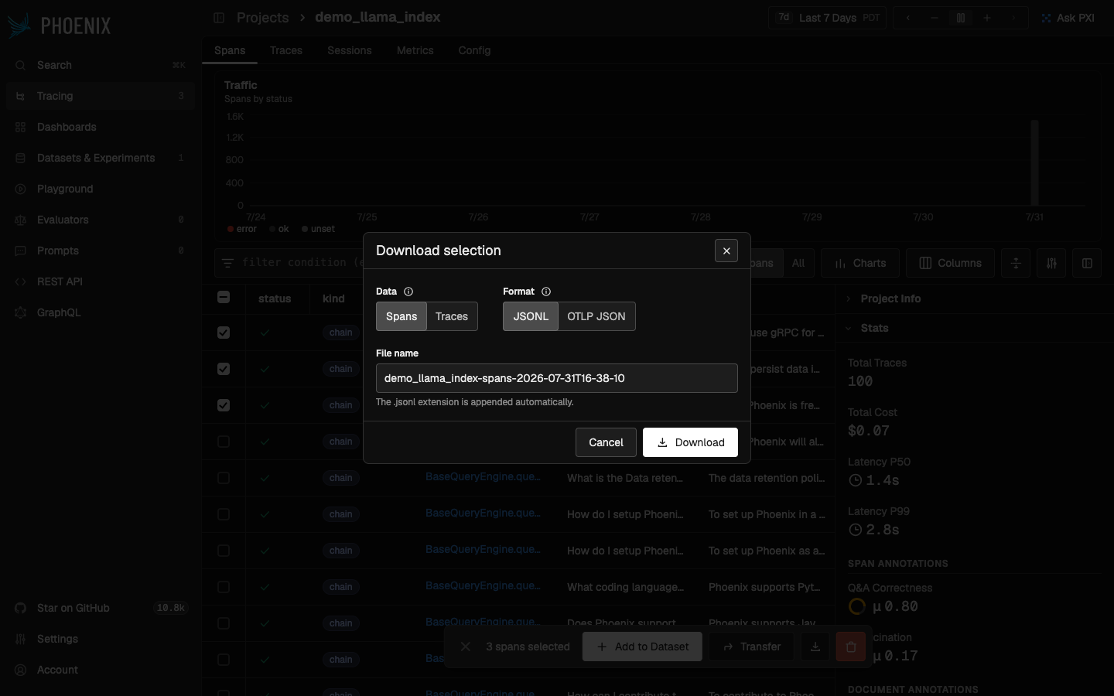This screenshot has height=696, width=1114.
Task: Go to the Projects breadcrumb
Action: (262, 18)
